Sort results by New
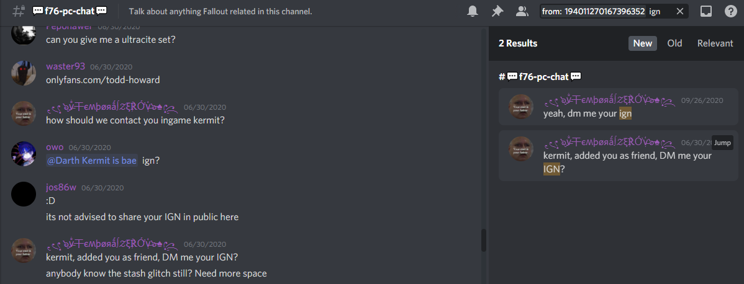Image resolution: width=744 pixels, height=284 pixels. [642, 43]
